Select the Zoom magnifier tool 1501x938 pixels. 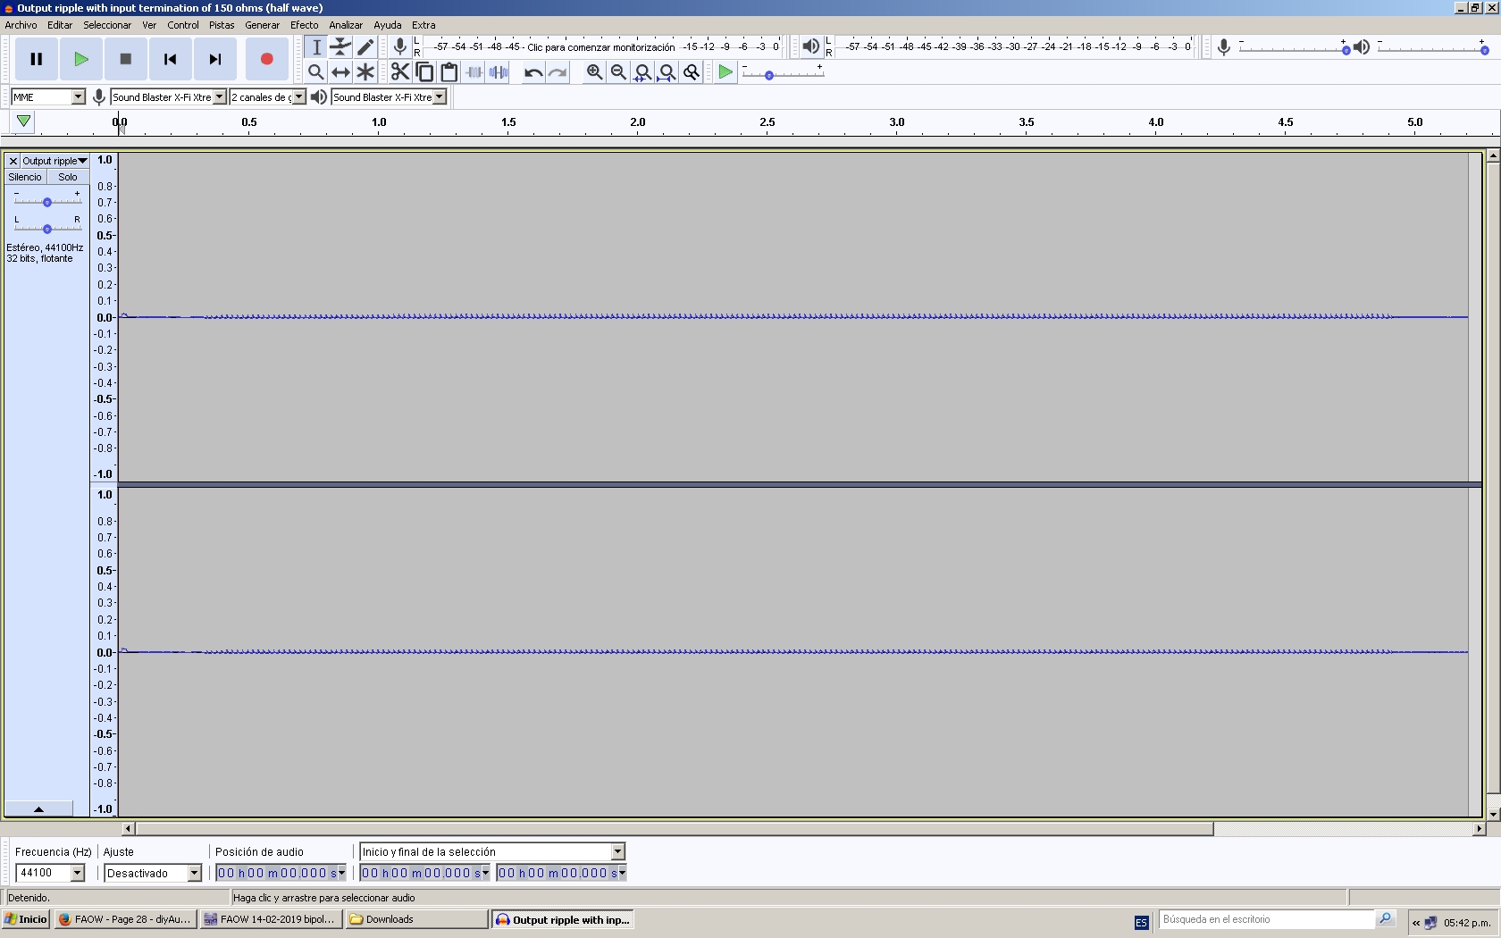click(315, 71)
